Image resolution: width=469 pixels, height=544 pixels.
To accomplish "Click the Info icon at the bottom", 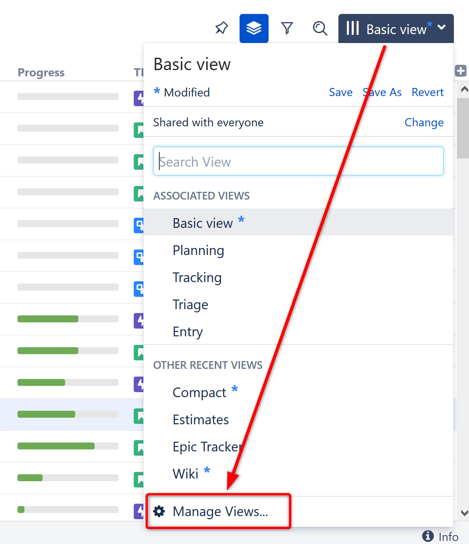I will (428, 536).
